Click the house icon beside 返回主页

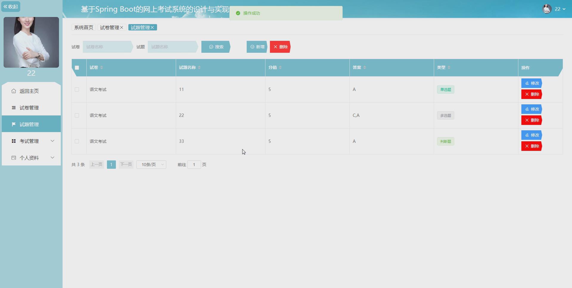click(14, 91)
